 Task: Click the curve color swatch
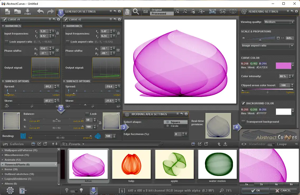pyautogui.click(x=283, y=66)
